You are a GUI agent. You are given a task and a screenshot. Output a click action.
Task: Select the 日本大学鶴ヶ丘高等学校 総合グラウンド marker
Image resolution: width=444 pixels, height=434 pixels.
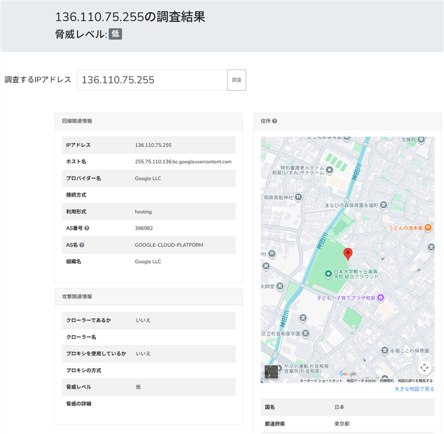328,273
